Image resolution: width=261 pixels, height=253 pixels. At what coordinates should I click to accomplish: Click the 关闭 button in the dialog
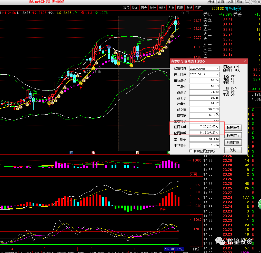pyautogui.click(x=233, y=150)
